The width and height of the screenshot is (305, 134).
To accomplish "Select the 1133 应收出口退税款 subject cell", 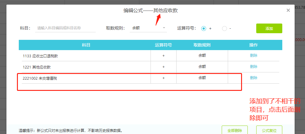I will coord(86,56).
